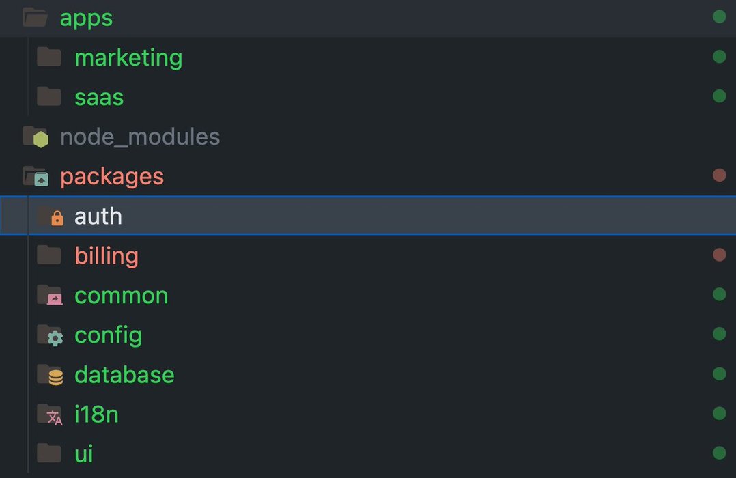This screenshot has width=736, height=478.
Task: Open the ui folder
Action: click(x=368, y=453)
